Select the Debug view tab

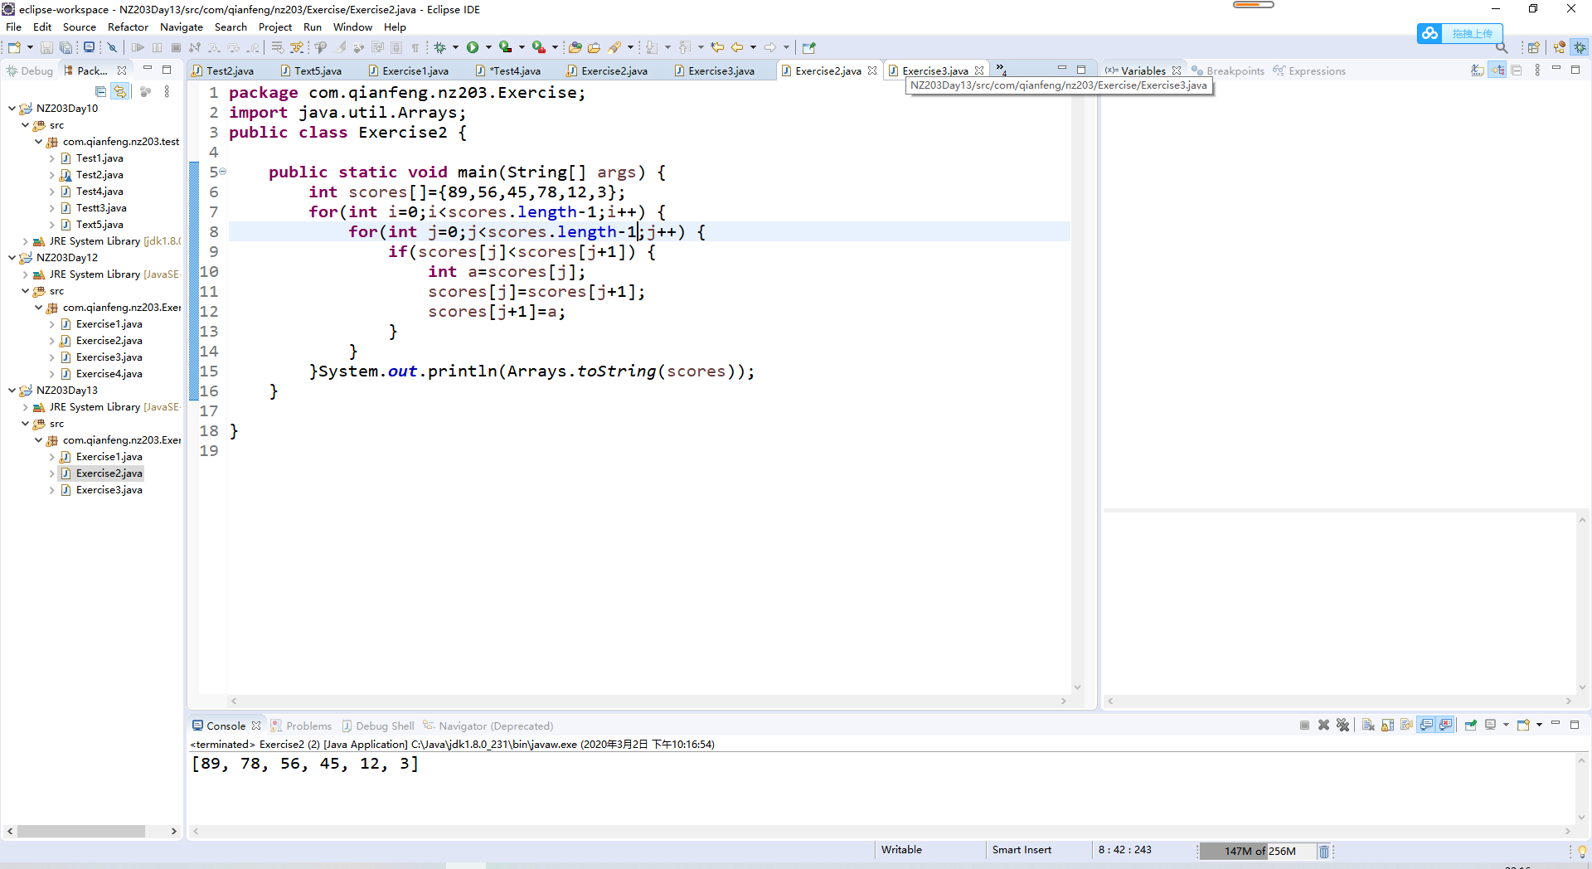[x=30, y=70]
